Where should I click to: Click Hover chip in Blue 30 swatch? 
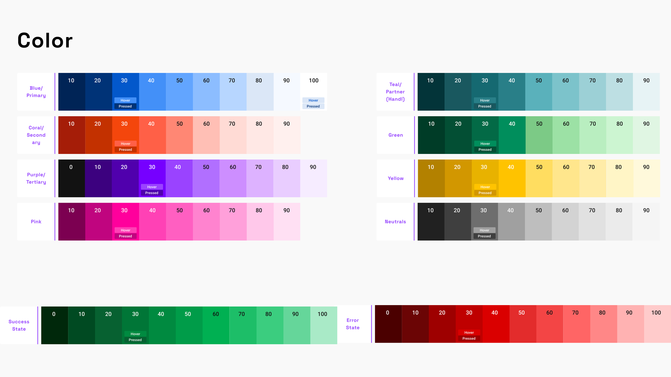coord(125,100)
